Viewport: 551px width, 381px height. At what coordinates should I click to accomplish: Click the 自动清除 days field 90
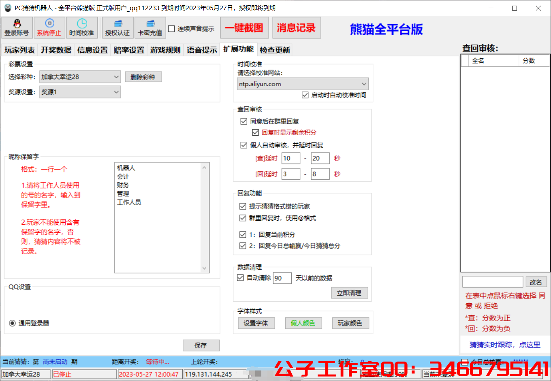282,278
